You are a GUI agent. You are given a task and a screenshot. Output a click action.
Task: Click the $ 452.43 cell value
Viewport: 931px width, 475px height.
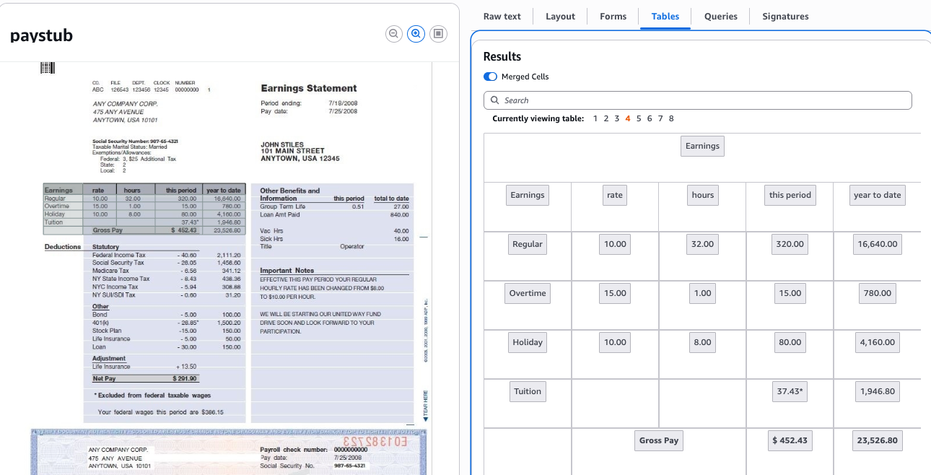tap(790, 440)
